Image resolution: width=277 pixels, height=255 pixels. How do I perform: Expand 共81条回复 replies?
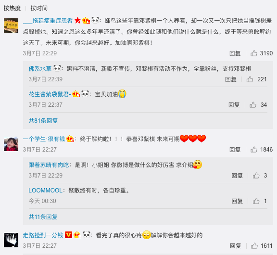point(43,121)
